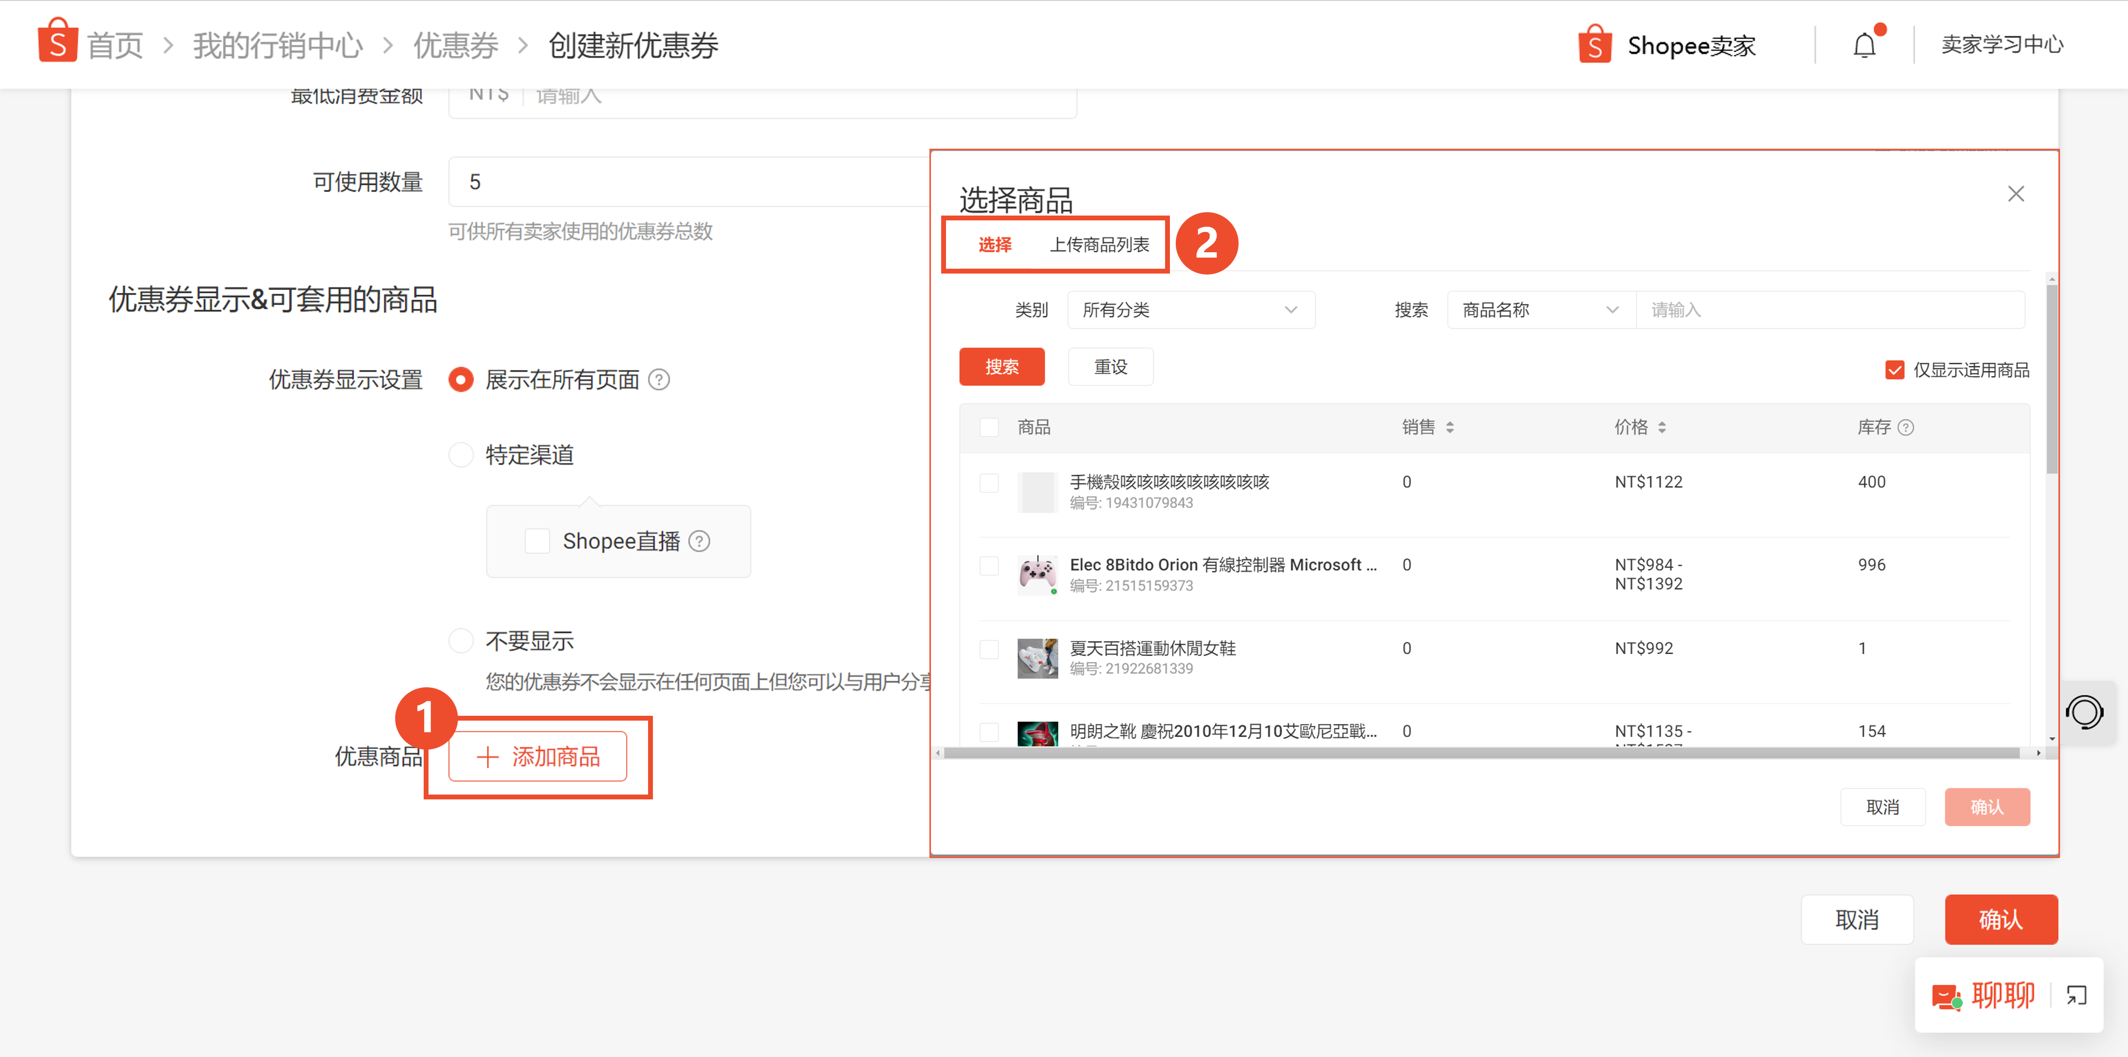This screenshot has height=1057, width=2128.
Task: Click 编号: 21922681339
Action: pyautogui.click(x=1131, y=669)
